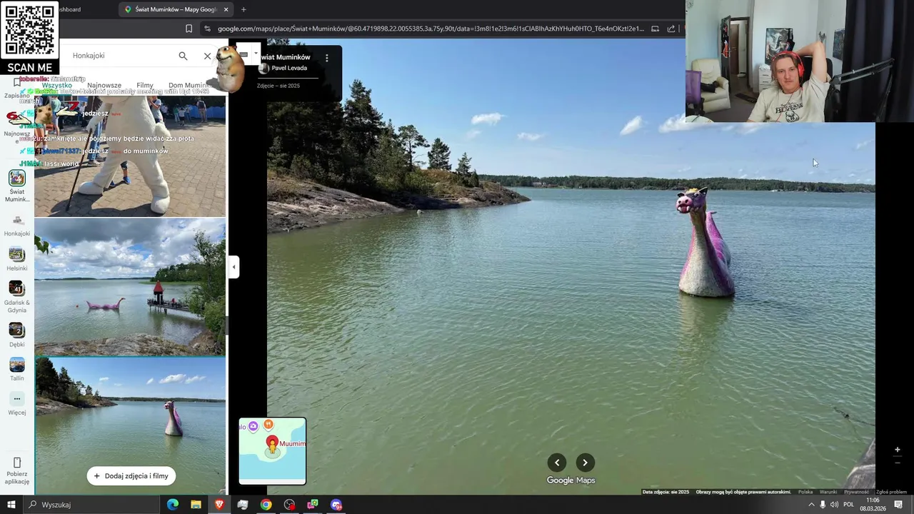The height and width of the screenshot is (514, 914).
Task: Open dropdown arrow beside the keyboard icon
Action: click(256, 53)
